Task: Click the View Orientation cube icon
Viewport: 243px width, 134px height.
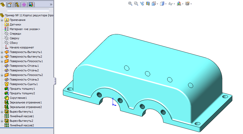Action: pyautogui.click(x=154, y=4)
